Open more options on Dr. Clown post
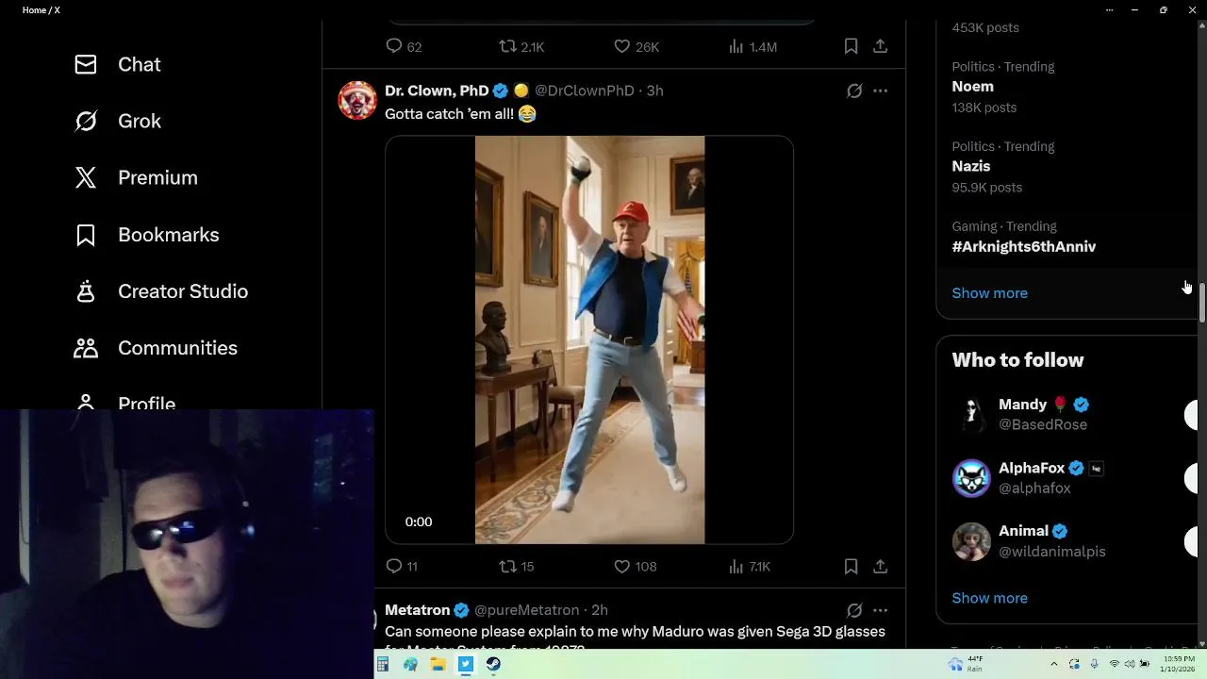 (880, 91)
